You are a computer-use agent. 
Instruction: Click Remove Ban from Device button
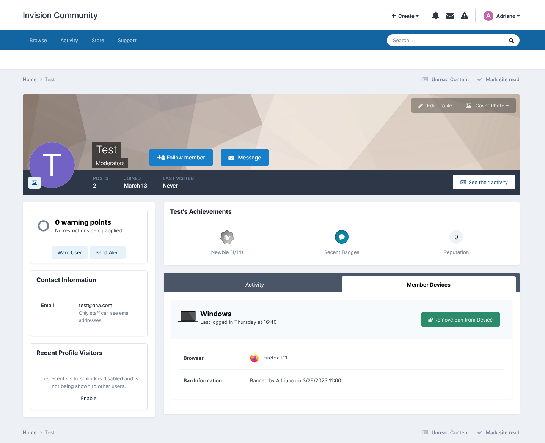(x=460, y=320)
